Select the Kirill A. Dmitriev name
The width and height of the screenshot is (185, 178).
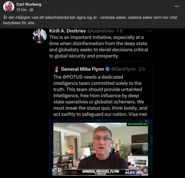(67, 31)
